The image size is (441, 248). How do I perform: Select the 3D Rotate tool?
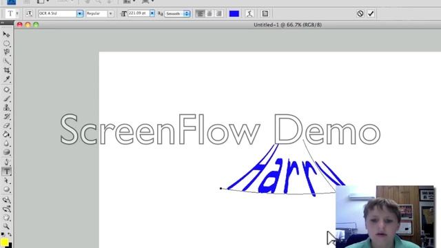6,200
